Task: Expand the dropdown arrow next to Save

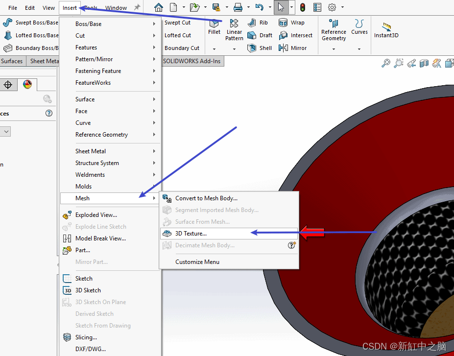Action: 227,7
